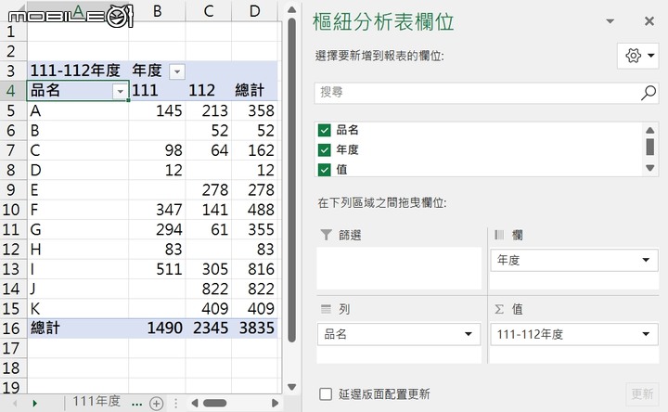This screenshot has width=668, height=412.
Task: Click the search magnifier icon in field pane
Action: 648,93
